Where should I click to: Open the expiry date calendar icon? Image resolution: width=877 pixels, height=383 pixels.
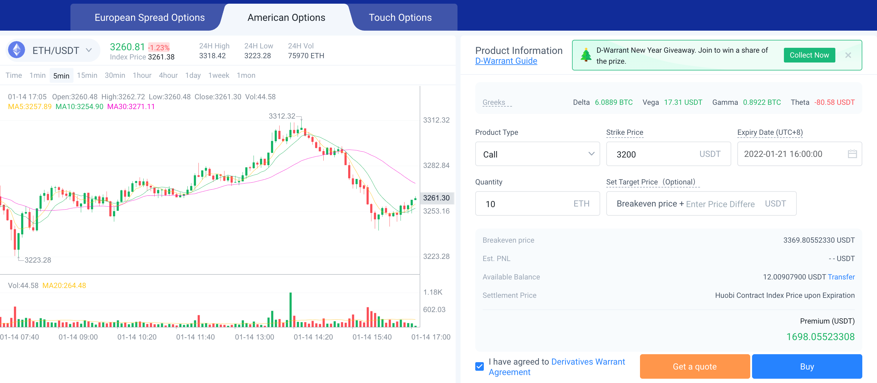[x=852, y=154]
